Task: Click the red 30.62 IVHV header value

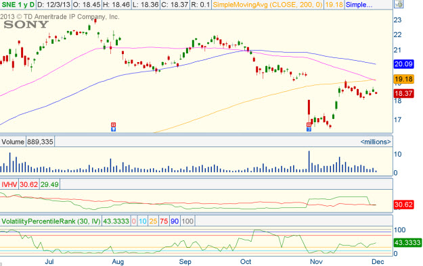Action: point(28,184)
